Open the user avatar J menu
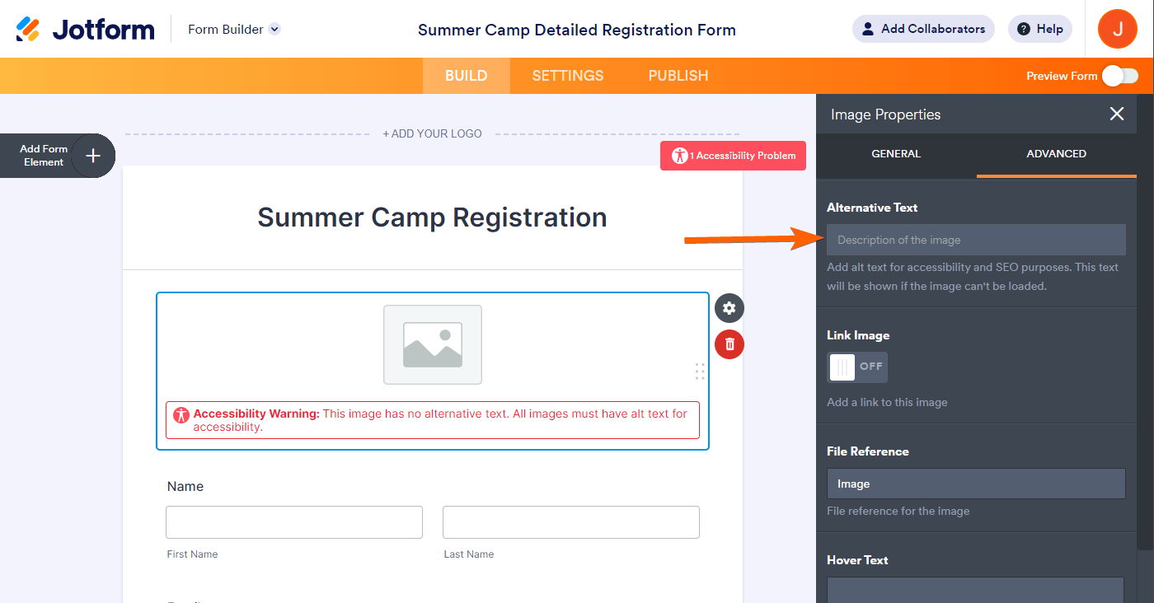The width and height of the screenshot is (1154, 603). coord(1117,29)
